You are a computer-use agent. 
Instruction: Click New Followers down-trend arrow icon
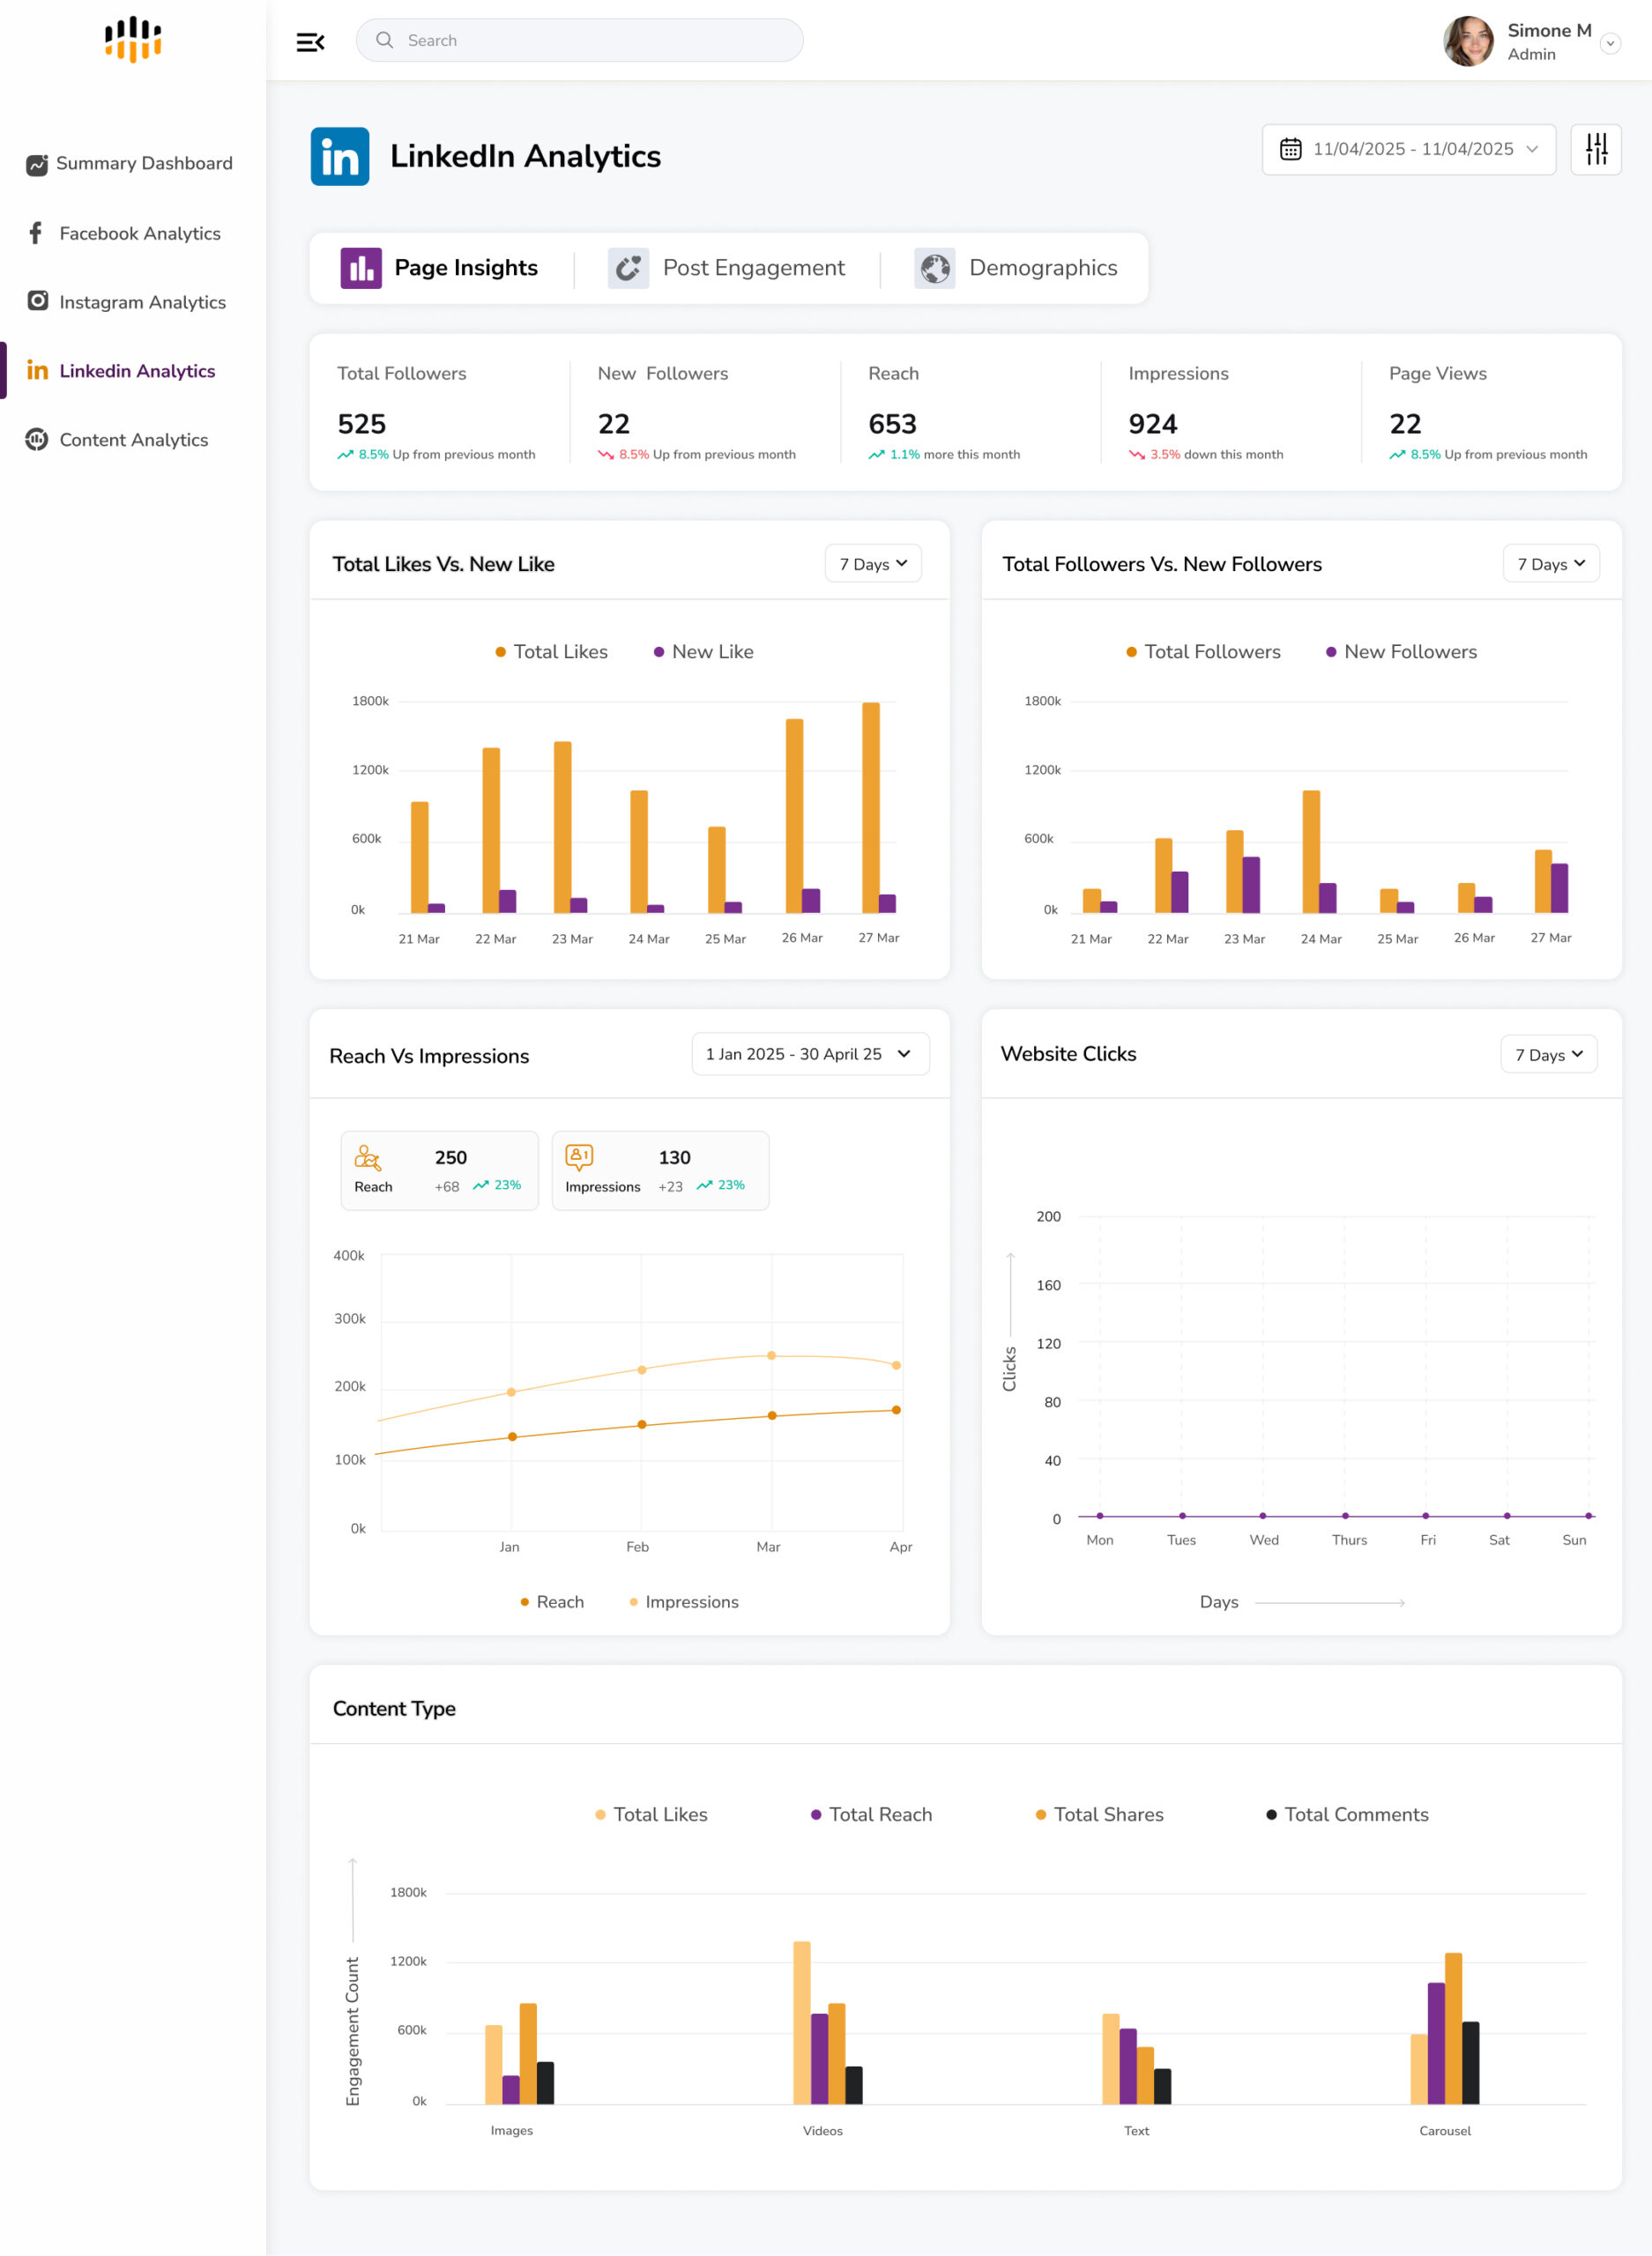(x=605, y=455)
